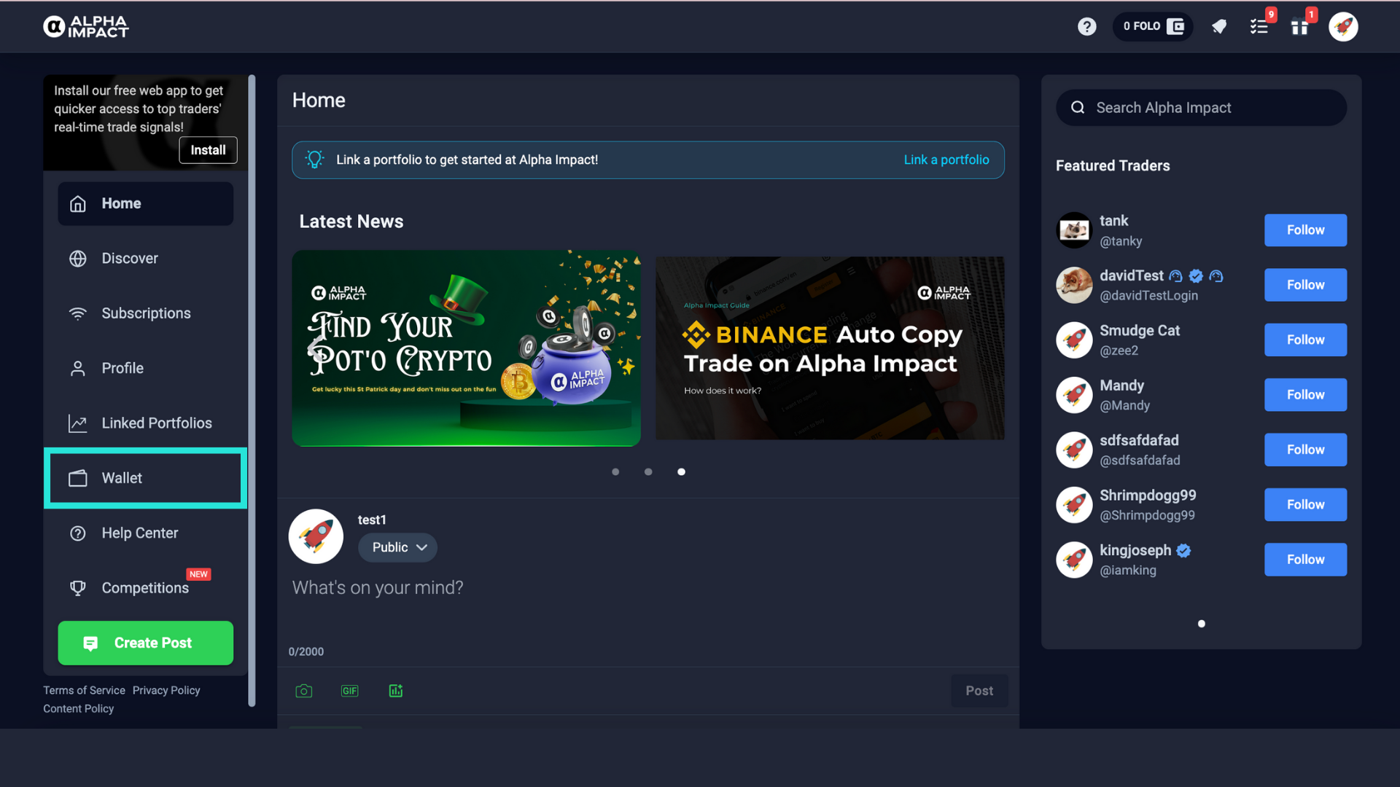Open Discover in sidebar
Viewport: 1400px width, 787px height.
point(146,259)
